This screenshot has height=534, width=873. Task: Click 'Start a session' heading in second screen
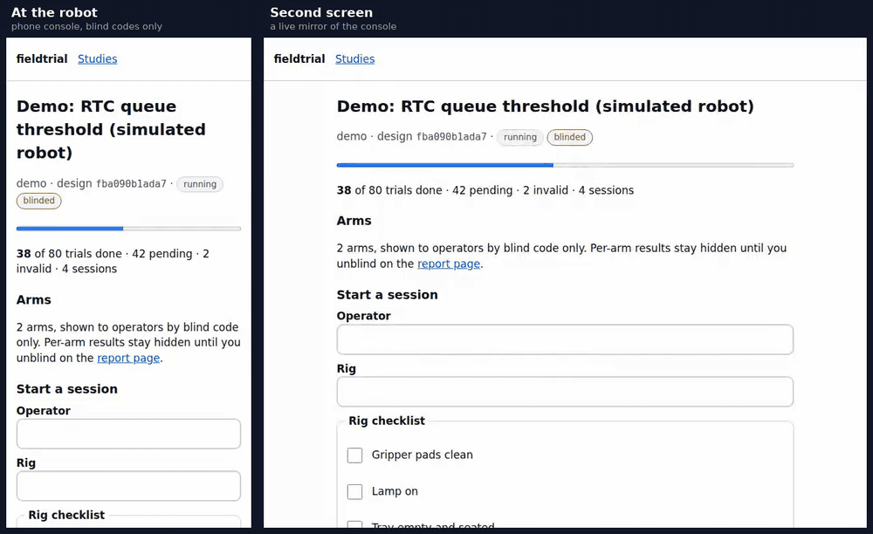pos(387,295)
